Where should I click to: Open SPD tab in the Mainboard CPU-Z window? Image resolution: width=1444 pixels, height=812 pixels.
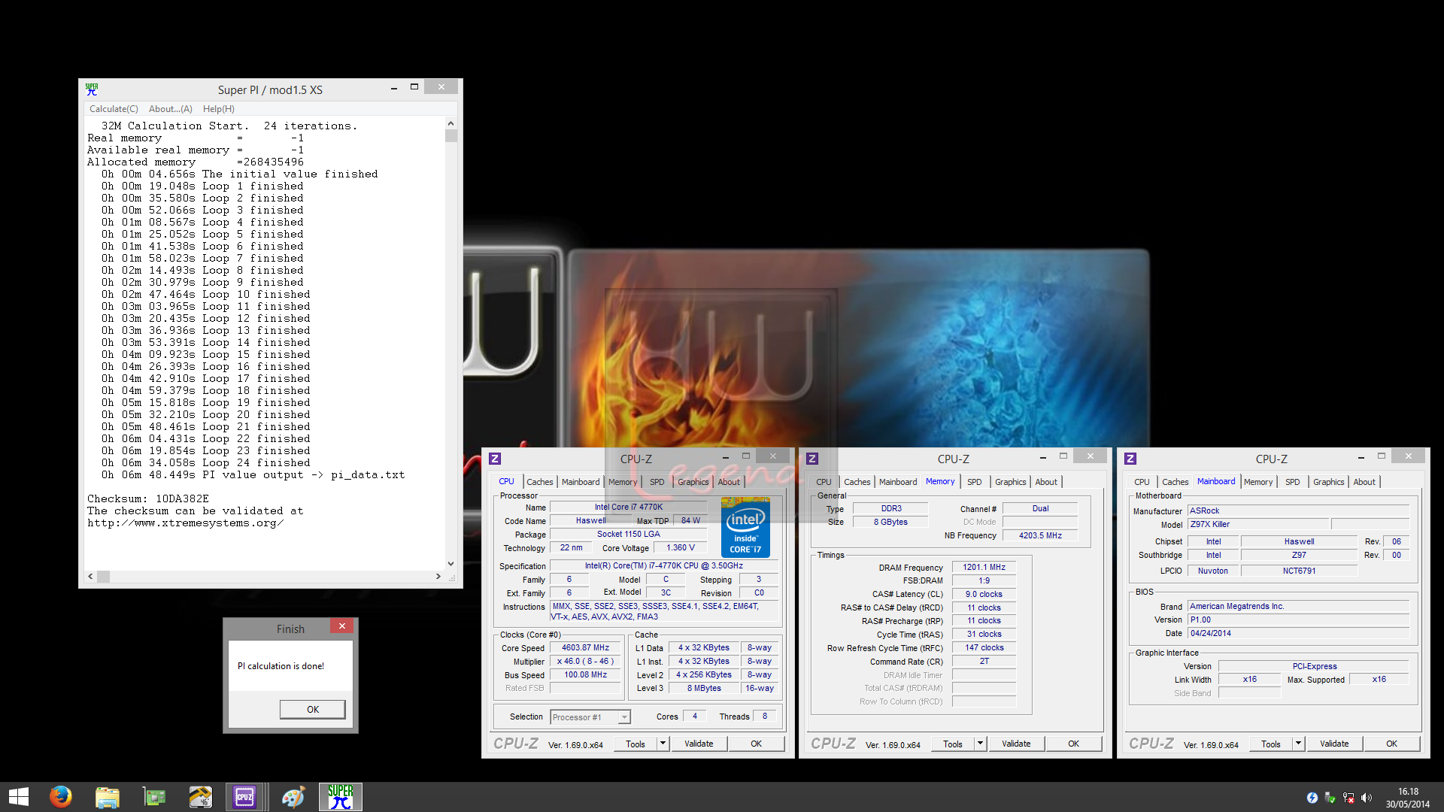pos(1292,482)
